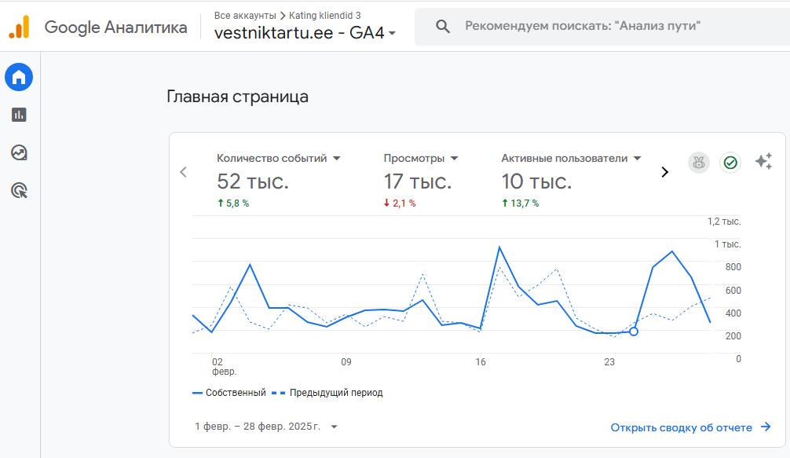Click the '5,8 %' change indicator

point(233,203)
